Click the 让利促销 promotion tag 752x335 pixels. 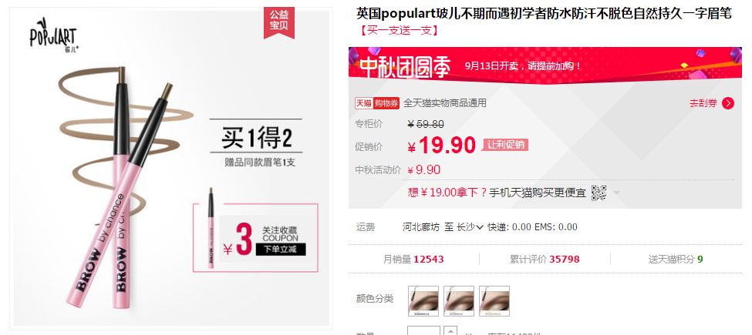505,145
